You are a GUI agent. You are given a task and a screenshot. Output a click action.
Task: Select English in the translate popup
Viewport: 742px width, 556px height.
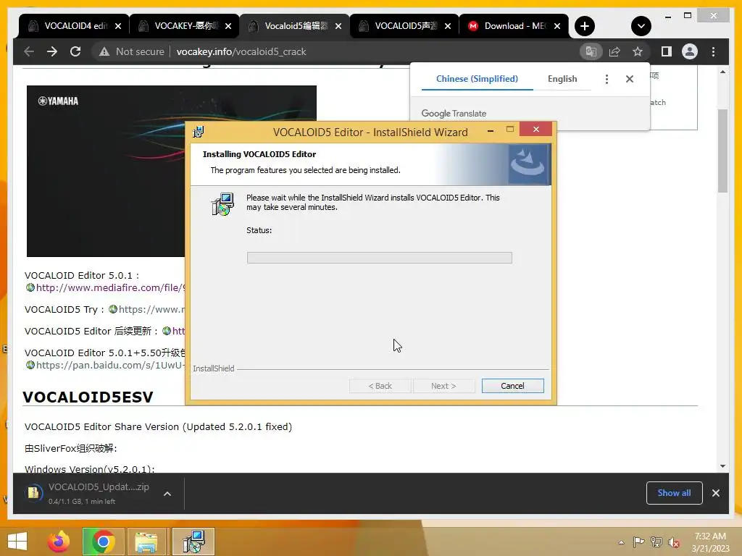coord(562,79)
